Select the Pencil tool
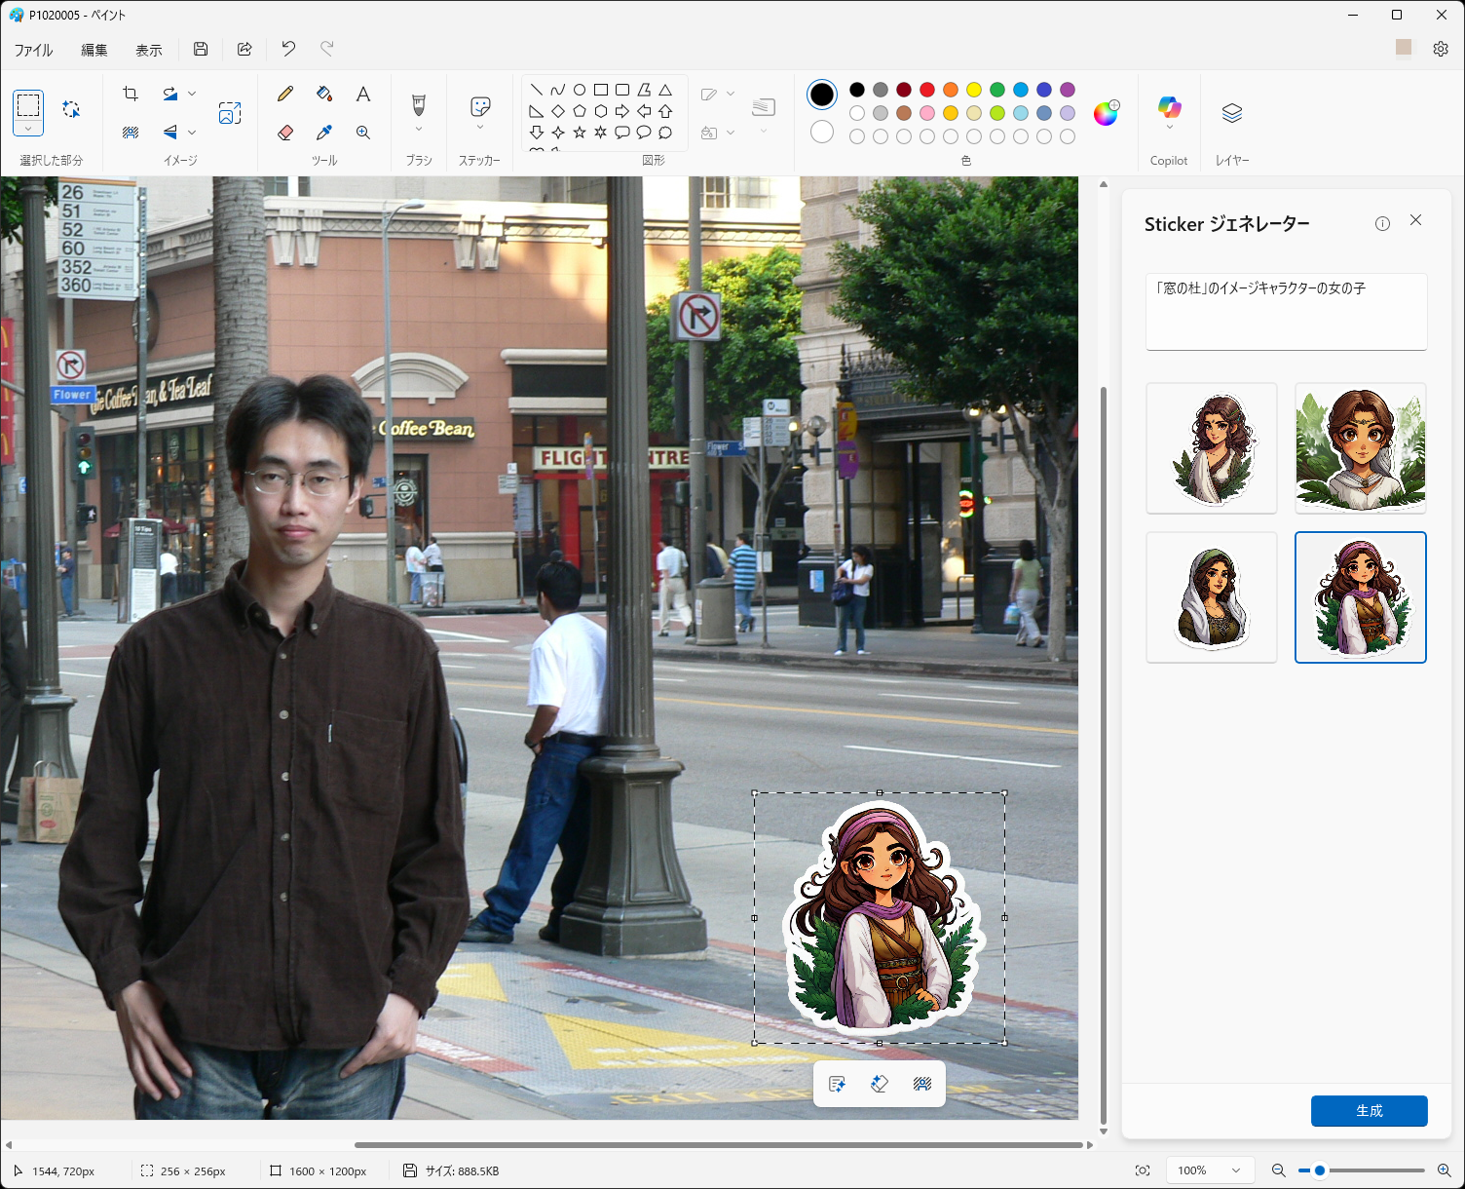This screenshot has height=1189, width=1465. tap(284, 94)
